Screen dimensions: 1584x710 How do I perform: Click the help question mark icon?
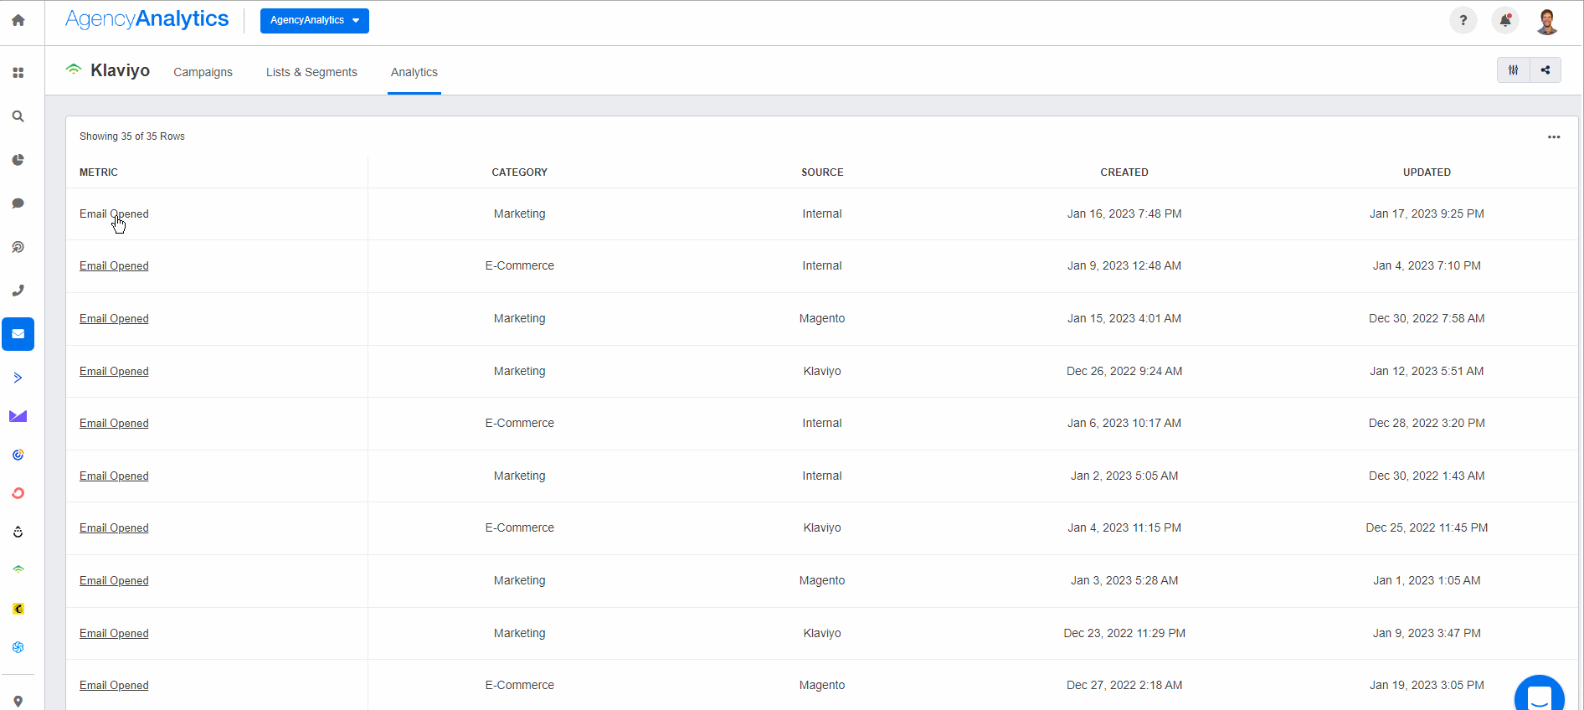(1463, 20)
